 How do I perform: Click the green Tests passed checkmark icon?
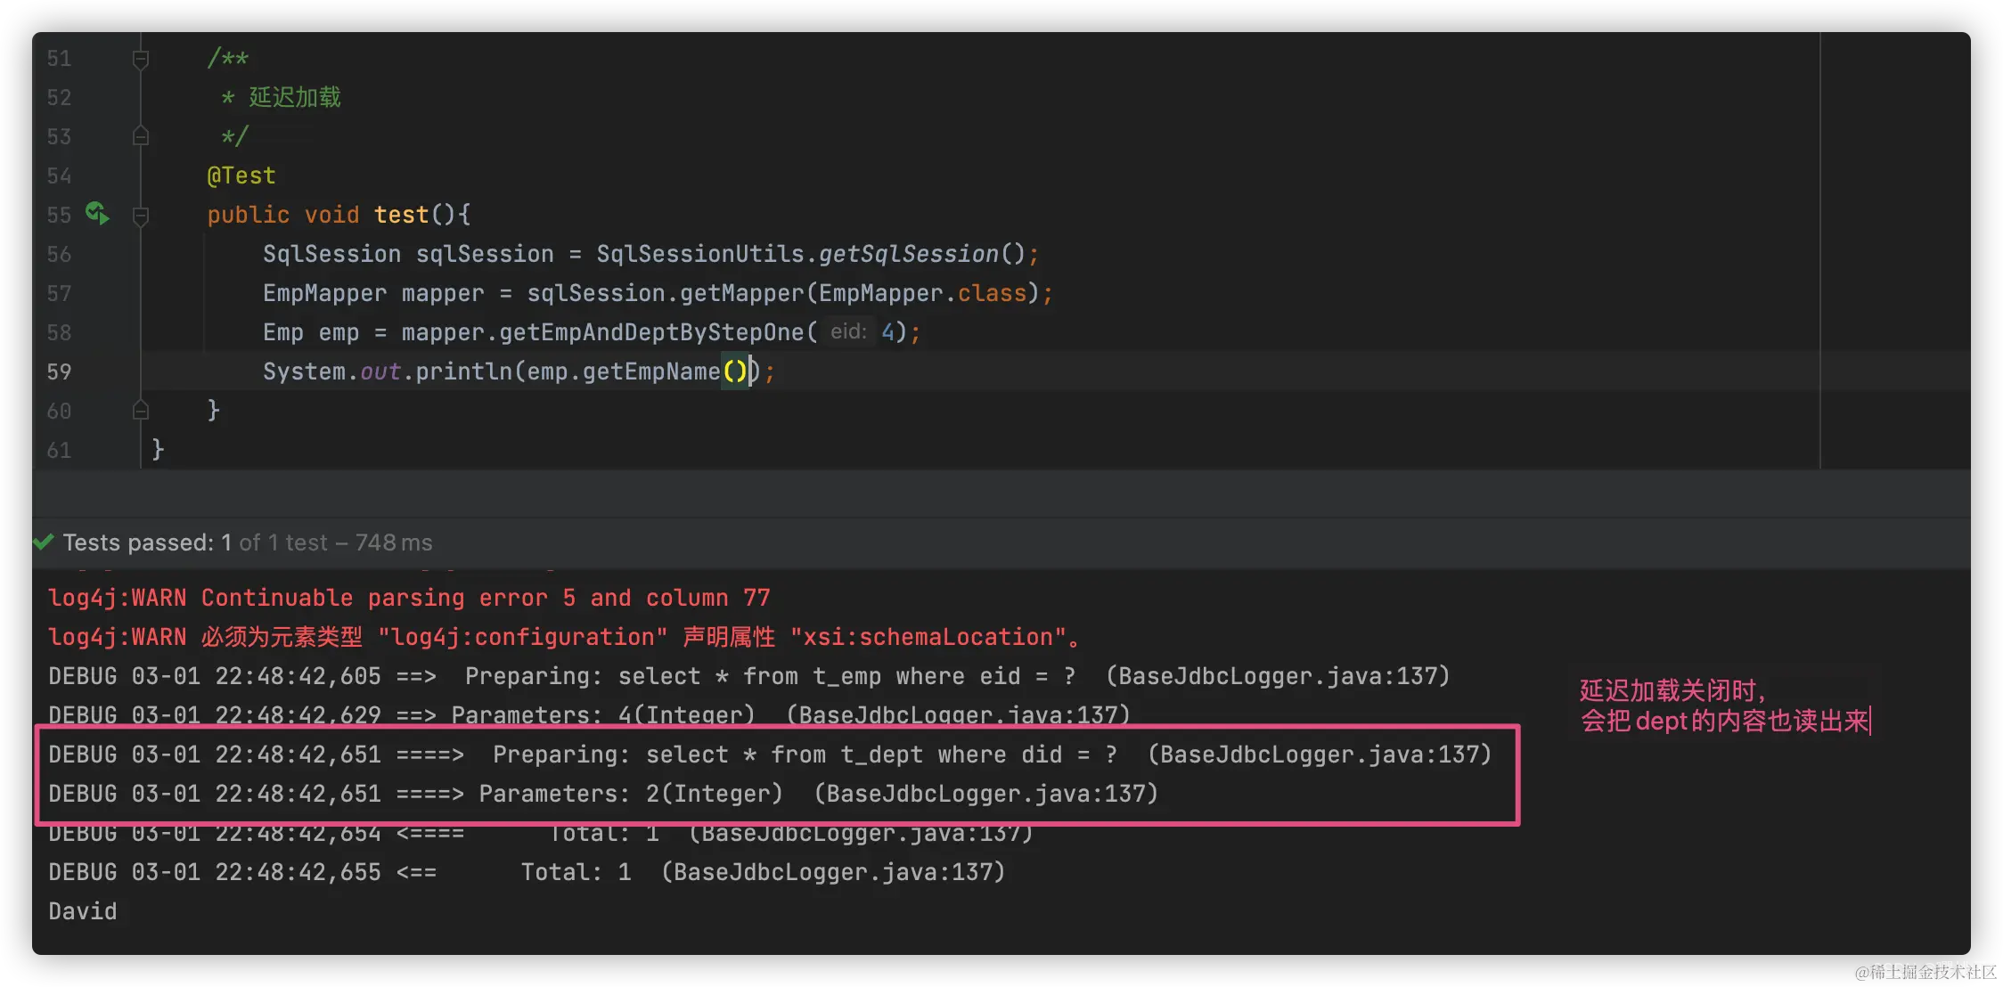(44, 542)
